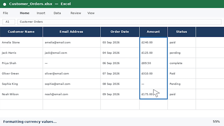
Task: Open the File menu
Action: coord(5,13)
